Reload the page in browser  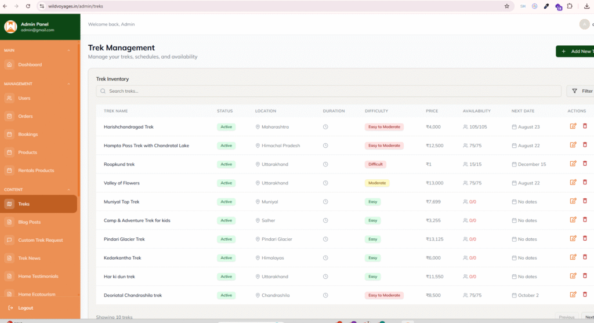[x=28, y=6]
